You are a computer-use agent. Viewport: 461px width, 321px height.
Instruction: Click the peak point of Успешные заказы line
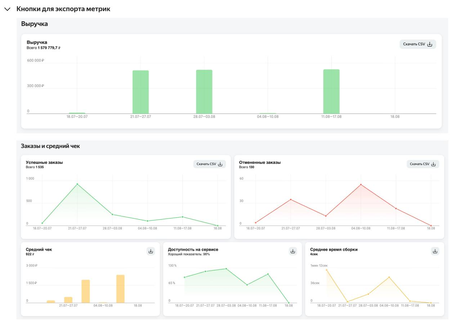click(77, 184)
